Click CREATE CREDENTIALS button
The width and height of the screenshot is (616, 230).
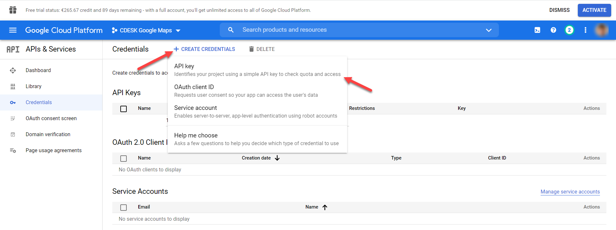point(204,49)
